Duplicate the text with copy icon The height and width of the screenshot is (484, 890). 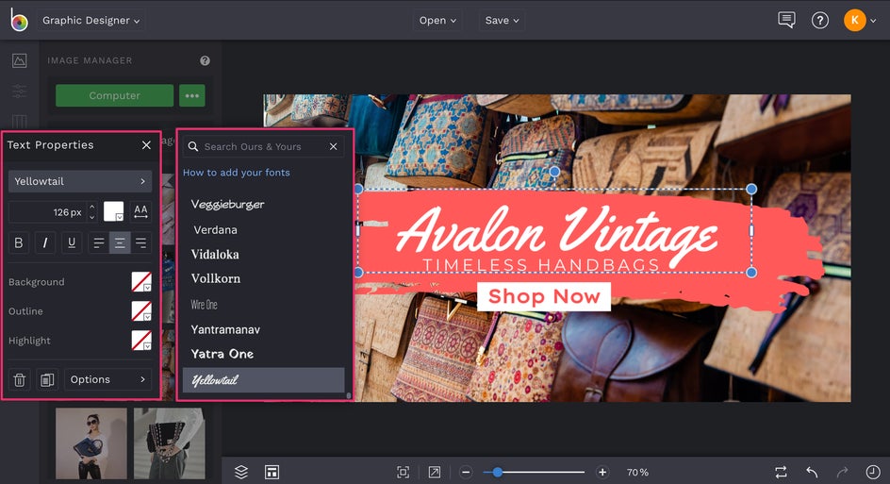(47, 379)
